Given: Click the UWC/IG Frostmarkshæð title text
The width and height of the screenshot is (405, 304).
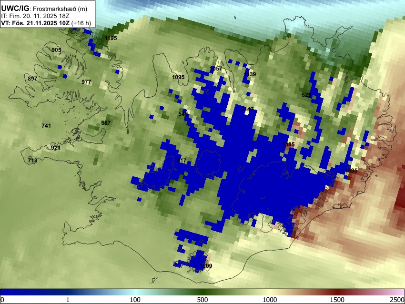Looking at the screenshot, I should [44, 9].
